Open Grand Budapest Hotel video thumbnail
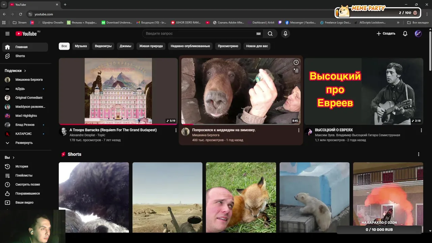The width and height of the screenshot is (432, 243). [118, 91]
